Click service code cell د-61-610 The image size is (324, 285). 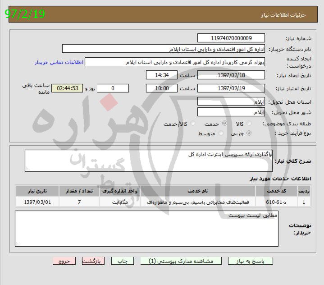pyautogui.click(x=277, y=202)
